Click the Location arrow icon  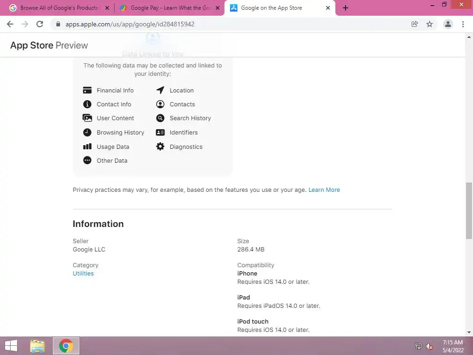click(160, 90)
